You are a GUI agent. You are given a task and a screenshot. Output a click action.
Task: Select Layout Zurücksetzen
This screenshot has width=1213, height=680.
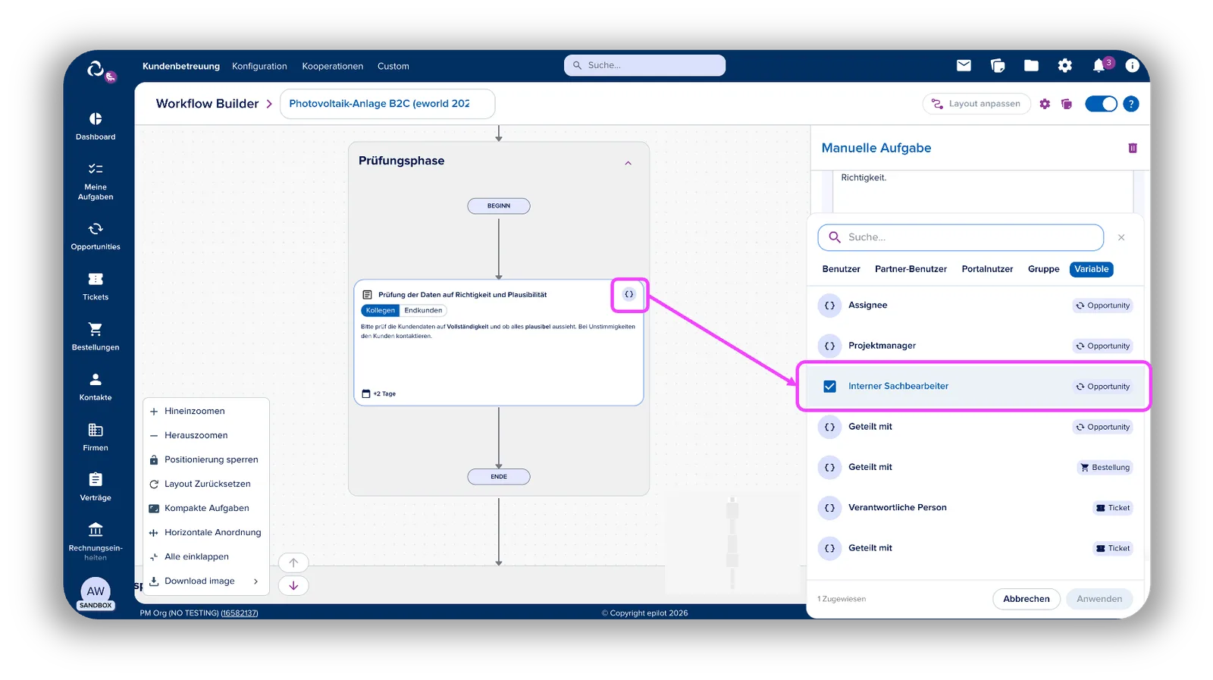205,484
